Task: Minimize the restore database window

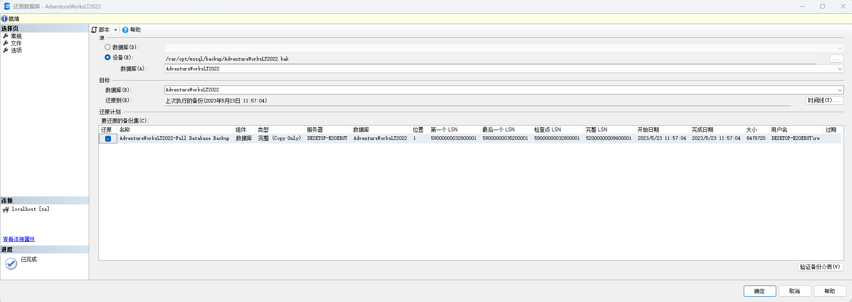Action: pos(803,6)
